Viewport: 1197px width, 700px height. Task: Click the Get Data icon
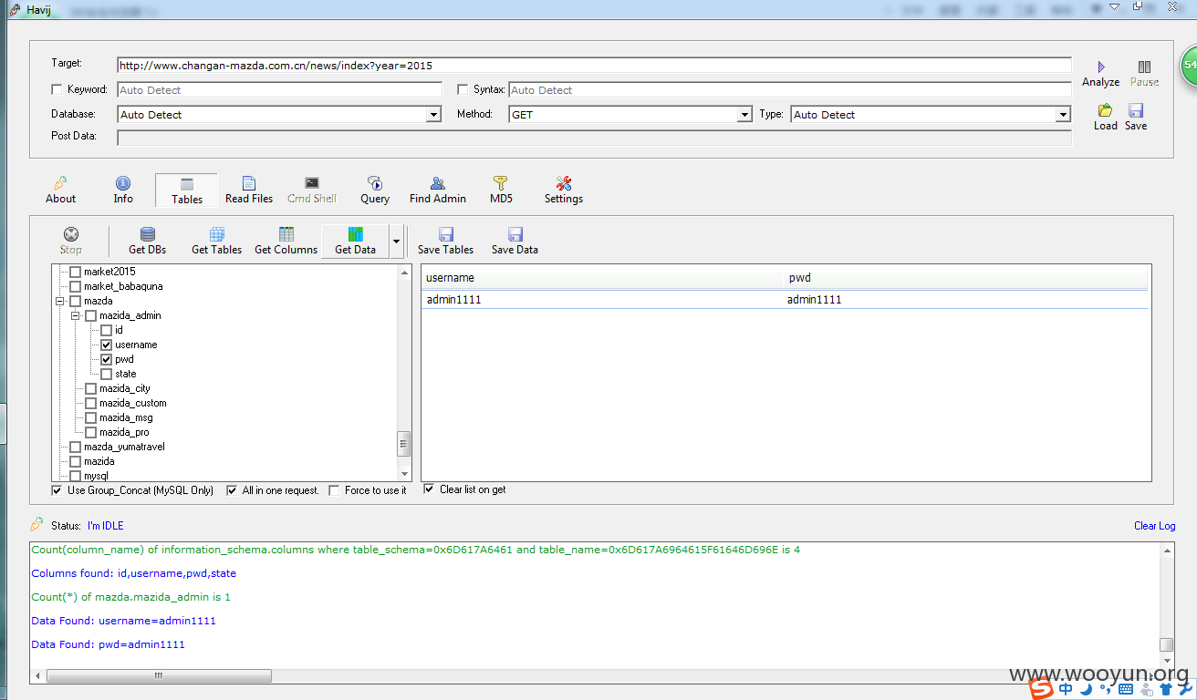pos(355,234)
